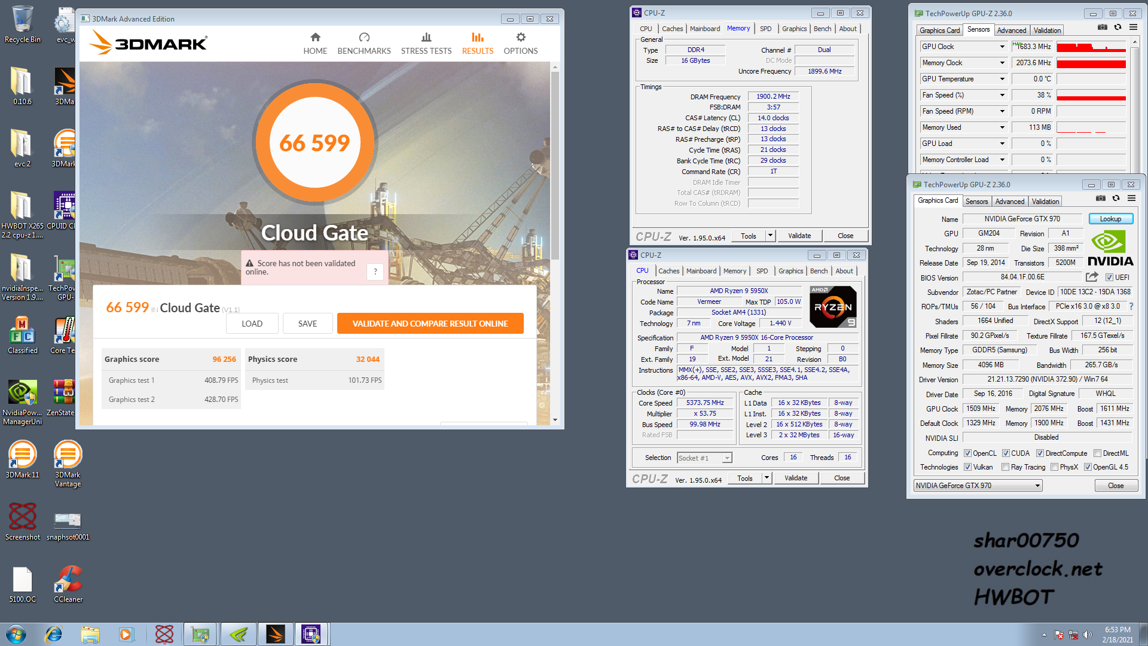Open Memory Clock sensor dropdown
Viewport: 1148px width, 646px height.
(x=1002, y=63)
